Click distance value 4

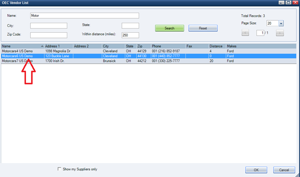210,51
